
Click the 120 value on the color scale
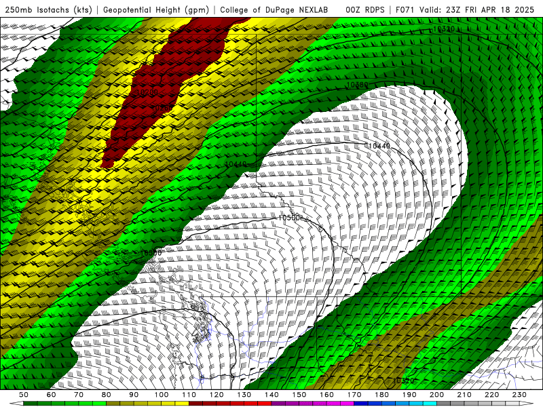217,395
